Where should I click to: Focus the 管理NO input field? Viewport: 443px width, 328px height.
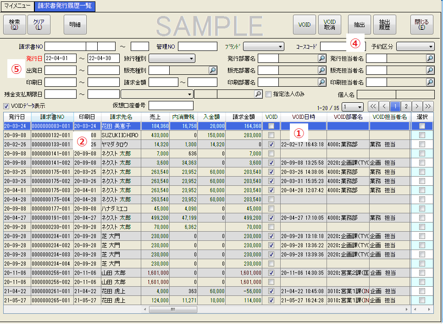[198, 47]
